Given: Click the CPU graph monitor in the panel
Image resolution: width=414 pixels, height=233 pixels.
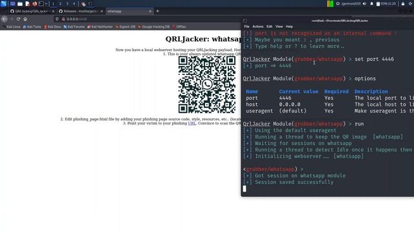Looking at the screenshot, I should pos(330,4).
